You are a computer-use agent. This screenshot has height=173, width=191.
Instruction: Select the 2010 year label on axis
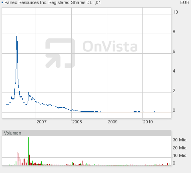click(148, 122)
